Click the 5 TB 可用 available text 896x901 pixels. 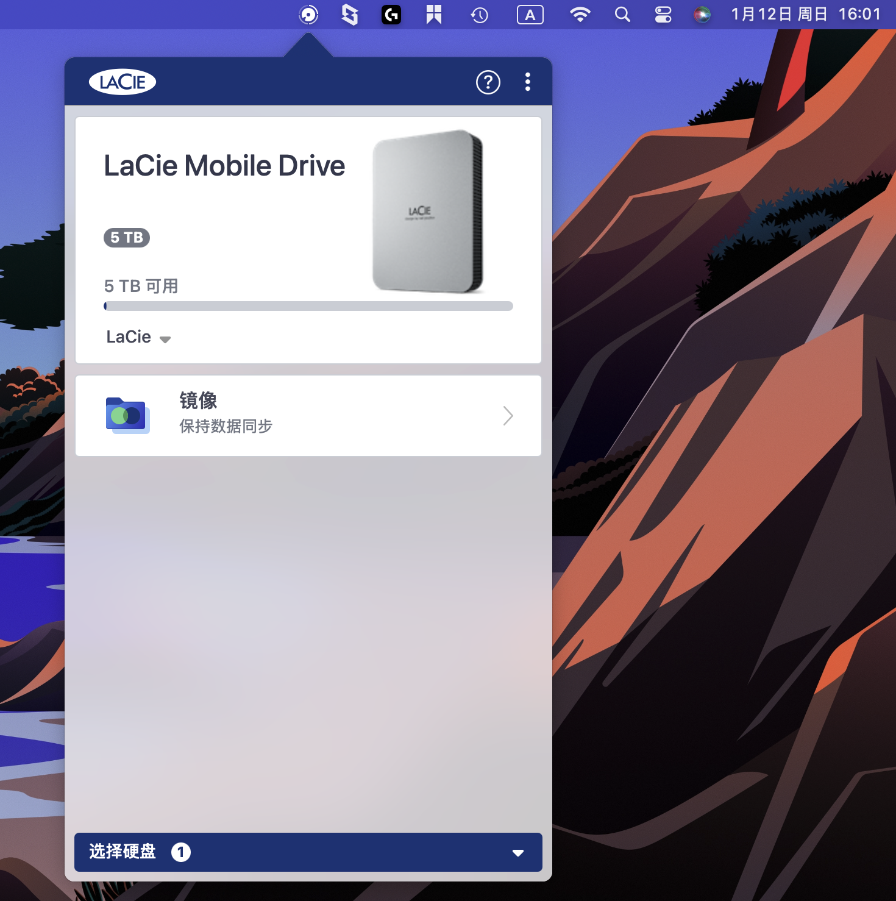(141, 286)
